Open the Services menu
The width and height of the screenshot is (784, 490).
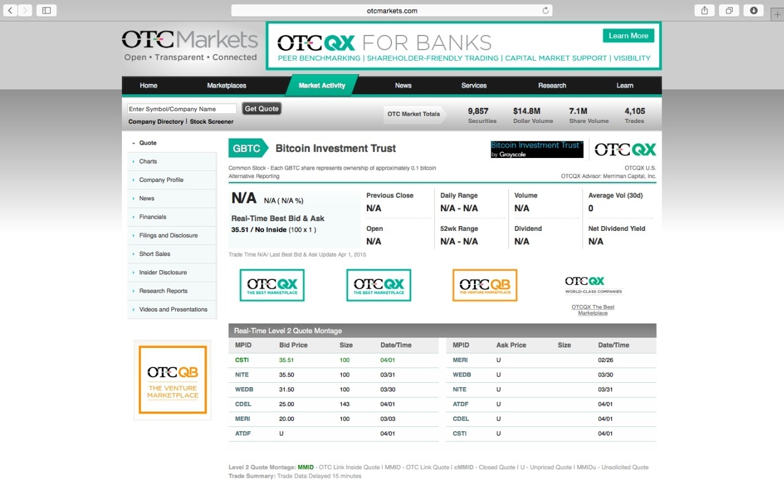coord(474,86)
